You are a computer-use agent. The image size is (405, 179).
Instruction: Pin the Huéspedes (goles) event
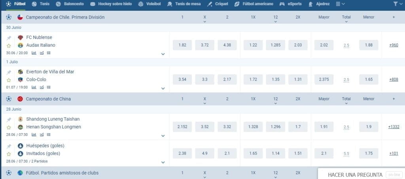(9, 146)
